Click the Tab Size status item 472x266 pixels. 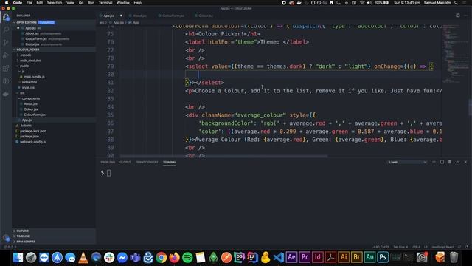400,247
